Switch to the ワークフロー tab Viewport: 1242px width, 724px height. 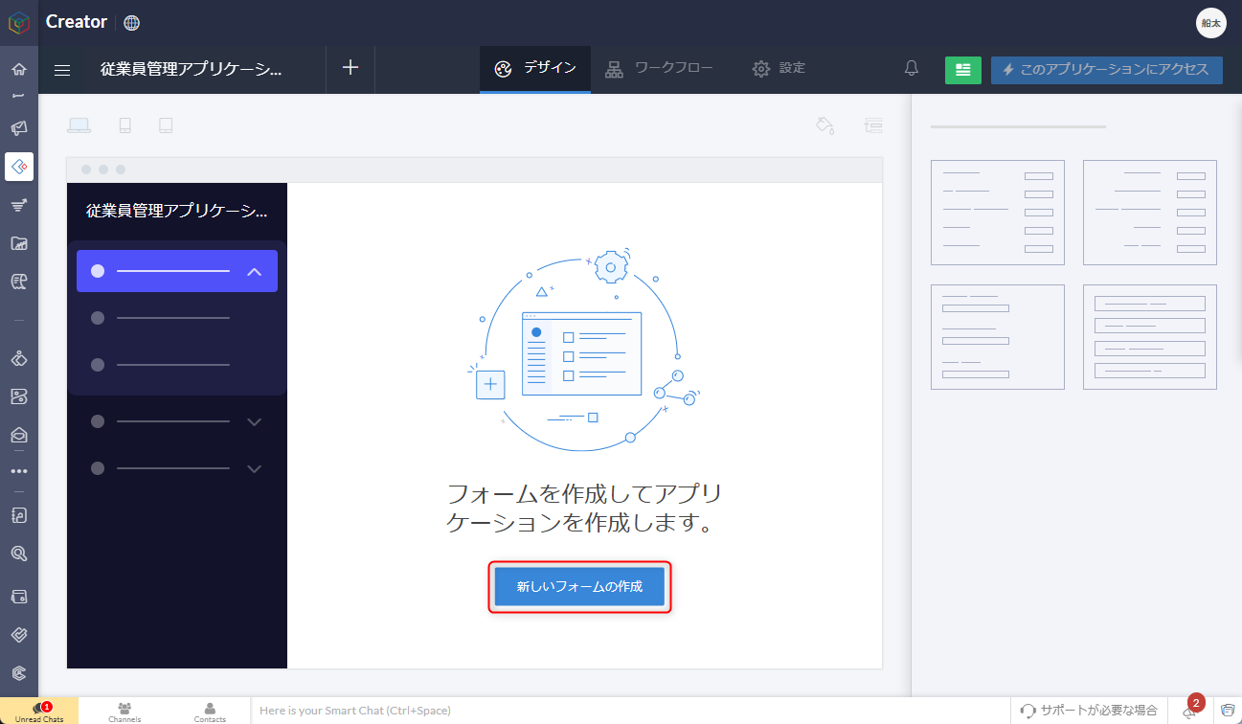[x=659, y=69]
